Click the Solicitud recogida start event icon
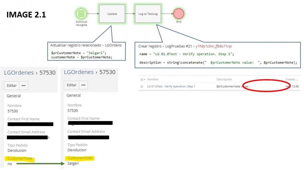The height and width of the screenshot is (170, 304). tap(81, 13)
